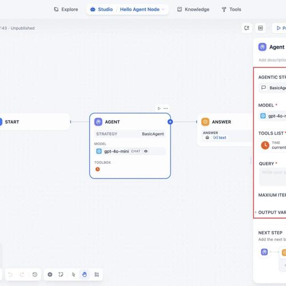Go to the Knowledge tab
Viewport: 286px width, 286px height.
pos(193,9)
